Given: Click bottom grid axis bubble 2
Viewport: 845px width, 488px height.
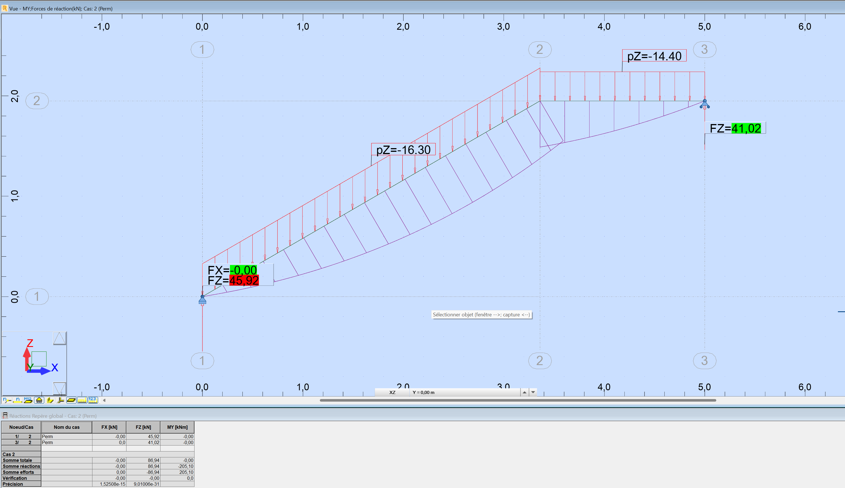Looking at the screenshot, I should coord(540,361).
